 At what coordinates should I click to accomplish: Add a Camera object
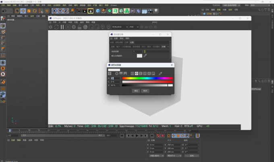coord(150,11)
